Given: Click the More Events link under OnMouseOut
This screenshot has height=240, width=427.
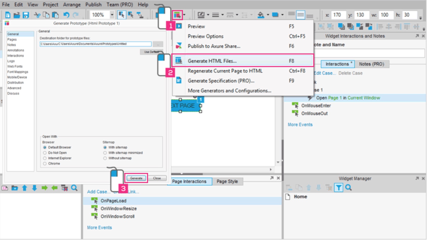Looking at the screenshot, I should (300, 125).
